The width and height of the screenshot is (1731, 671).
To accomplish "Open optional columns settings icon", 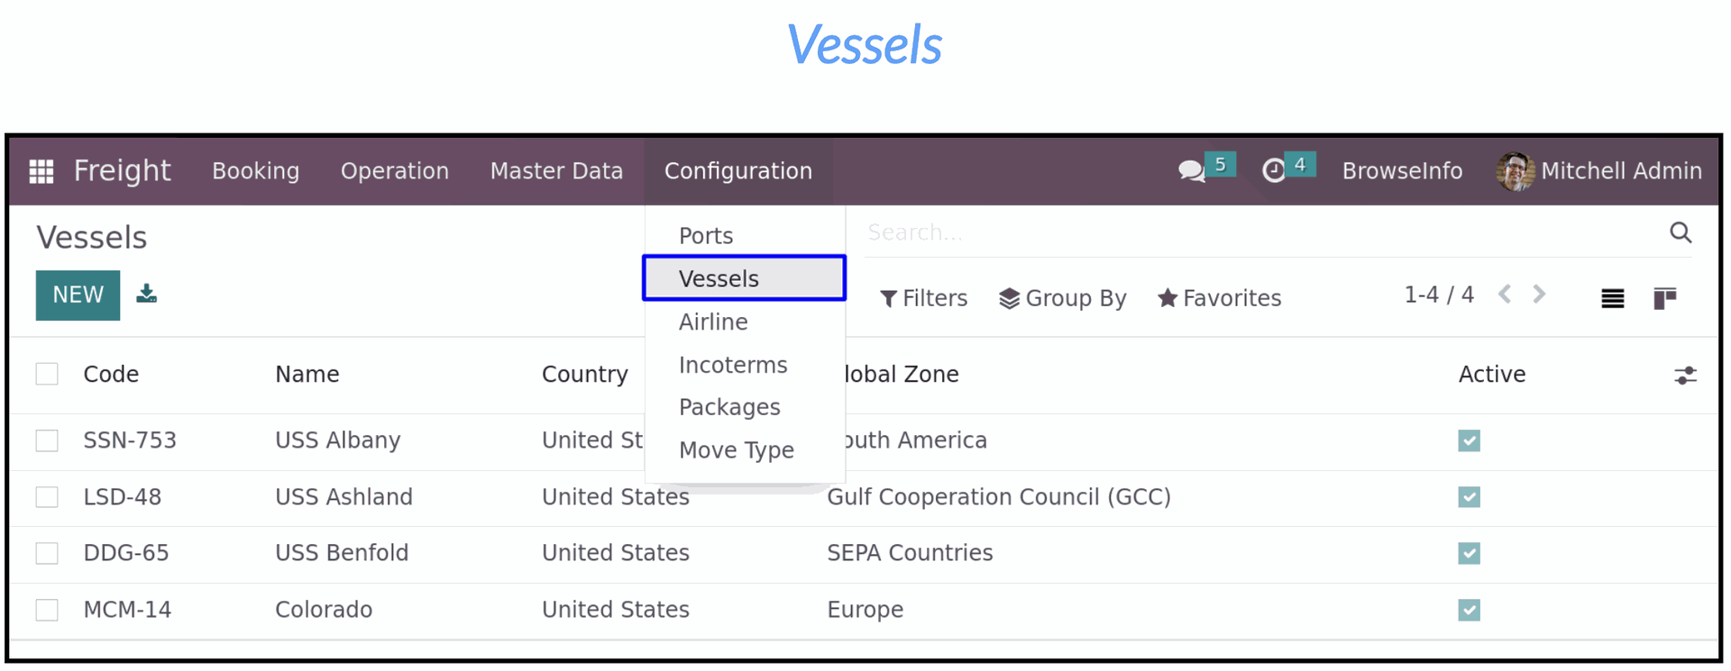I will point(1685,376).
